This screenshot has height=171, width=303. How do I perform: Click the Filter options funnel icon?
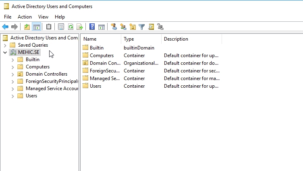pos(142,27)
